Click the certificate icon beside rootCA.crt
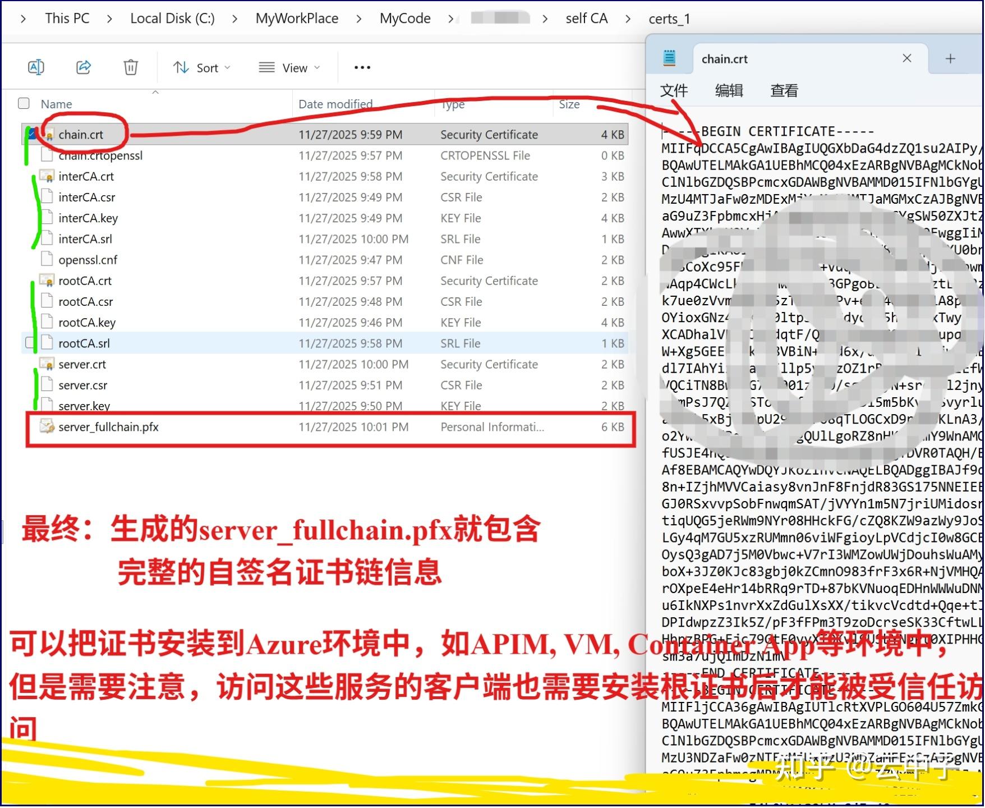Viewport: 985px width, 808px height. pyautogui.click(x=47, y=281)
